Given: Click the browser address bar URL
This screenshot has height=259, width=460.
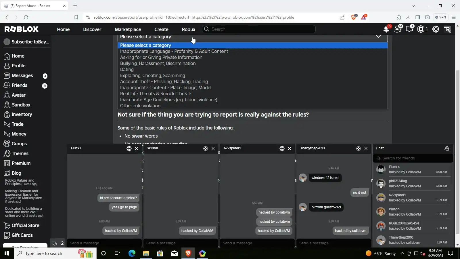Looking at the screenshot, I should tap(194, 17).
